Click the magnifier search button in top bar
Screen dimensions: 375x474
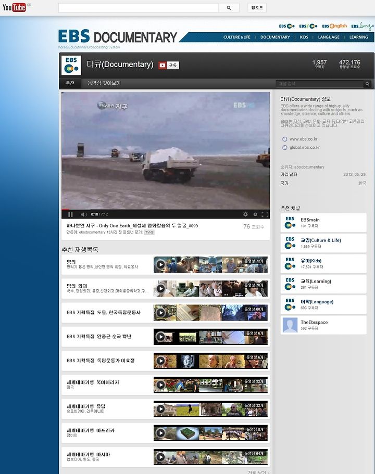coord(229,8)
